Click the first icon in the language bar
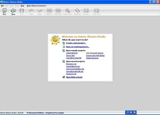160x115 pixels. (x=128, y=112)
